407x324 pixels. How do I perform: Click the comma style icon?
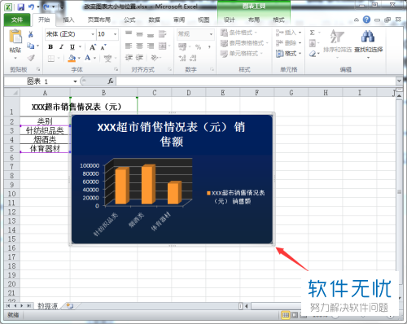209,47
